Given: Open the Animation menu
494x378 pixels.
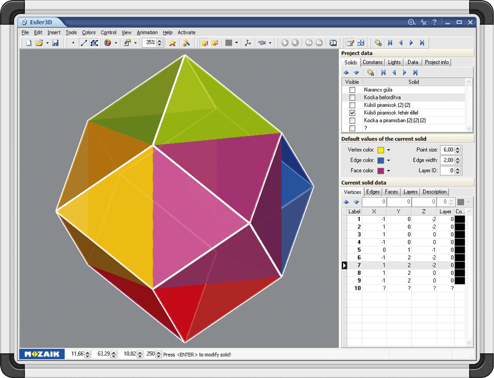Looking at the screenshot, I should [x=147, y=32].
